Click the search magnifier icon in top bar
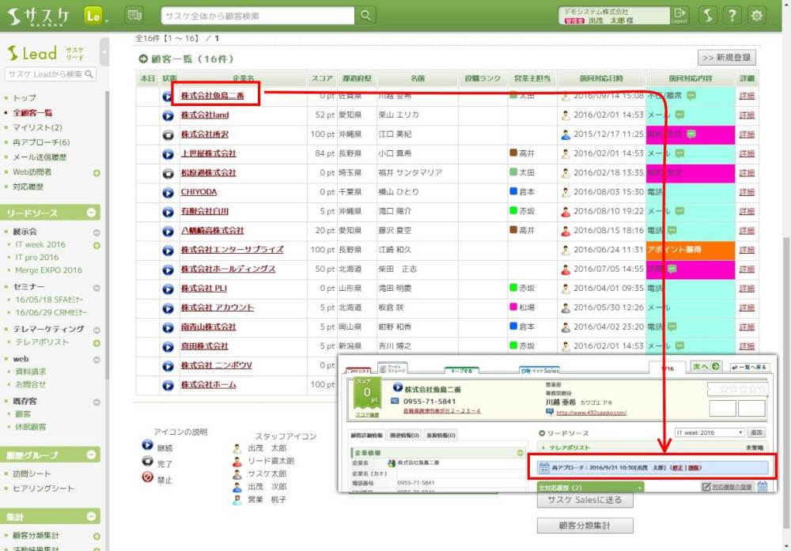The image size is (791, 551). tap(365, 16)
